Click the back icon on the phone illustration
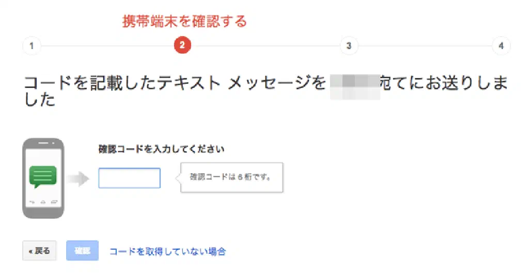Image resolution: width=529 pixels, height=276 pixels. coord(33,201)
